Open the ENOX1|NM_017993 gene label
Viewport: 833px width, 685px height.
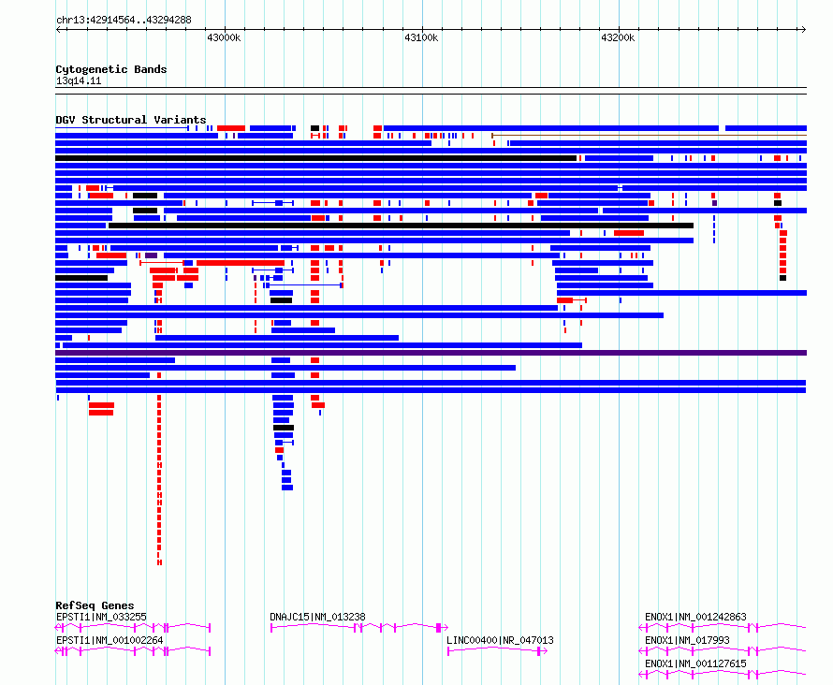[687, 640]
